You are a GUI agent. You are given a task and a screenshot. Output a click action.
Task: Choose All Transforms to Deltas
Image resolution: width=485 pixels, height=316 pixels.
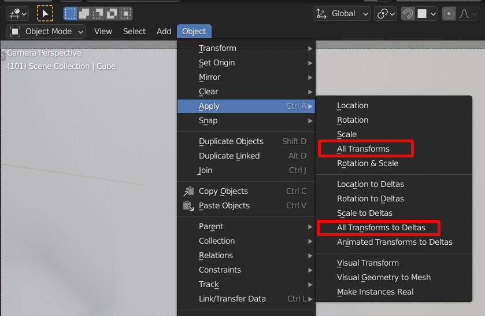tap(381, 227)
